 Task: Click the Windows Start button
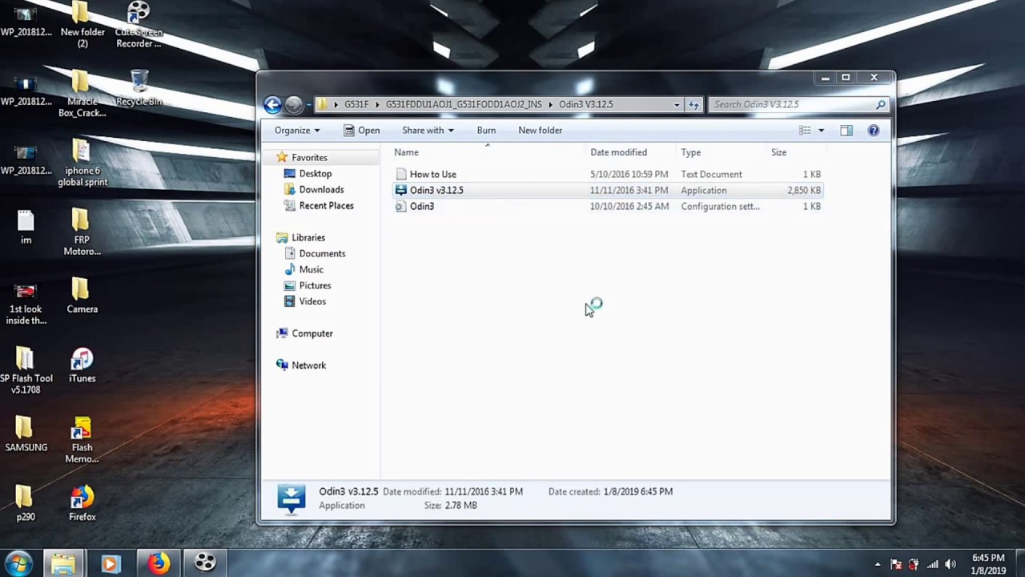18,563
